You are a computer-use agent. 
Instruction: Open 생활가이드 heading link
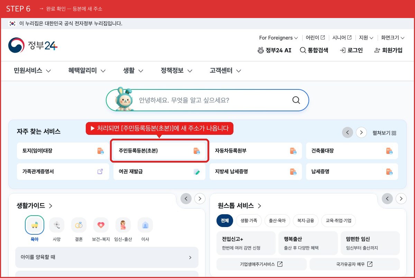(35, 206)
